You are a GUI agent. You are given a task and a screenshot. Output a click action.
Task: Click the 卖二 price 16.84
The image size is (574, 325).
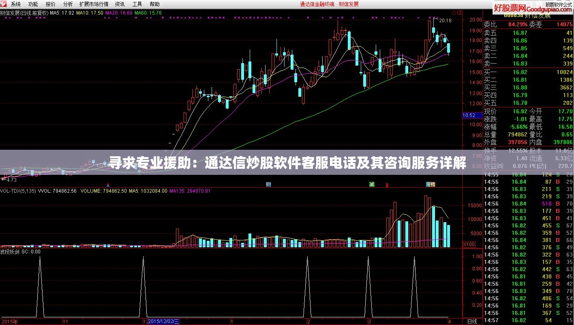[520, 56]
